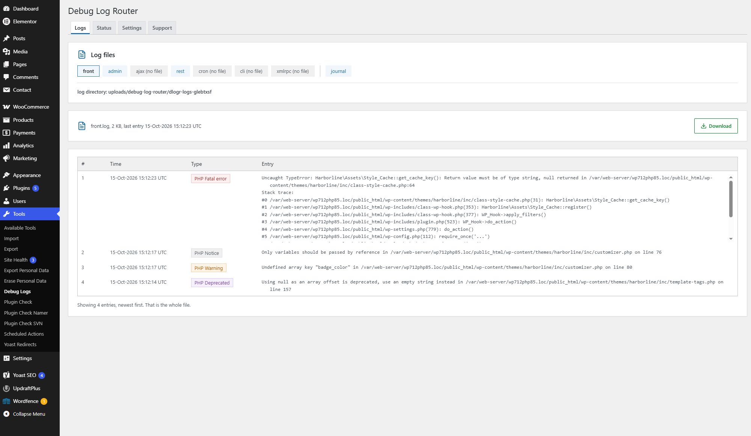
Task: Select the admin log file
Action: (115, 71)
